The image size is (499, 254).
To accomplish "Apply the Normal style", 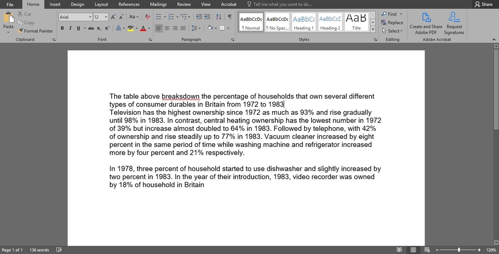I will click(251, 22).
